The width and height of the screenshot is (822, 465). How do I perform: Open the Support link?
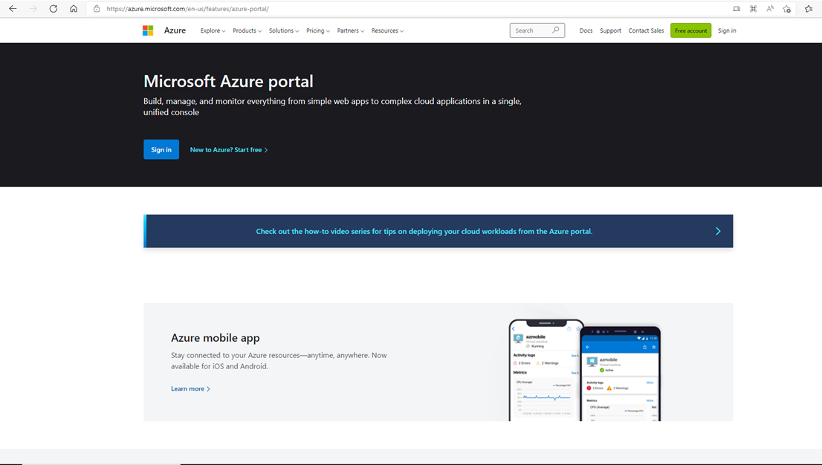[610, 30]
